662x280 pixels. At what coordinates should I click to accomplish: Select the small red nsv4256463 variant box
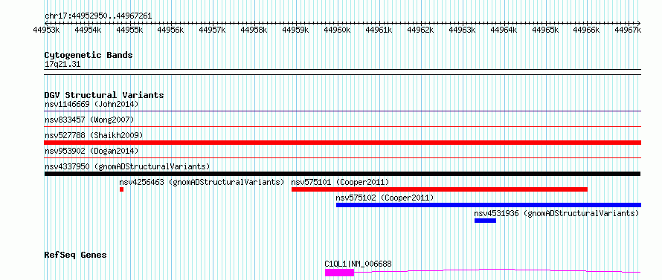(x=121, y=189)
